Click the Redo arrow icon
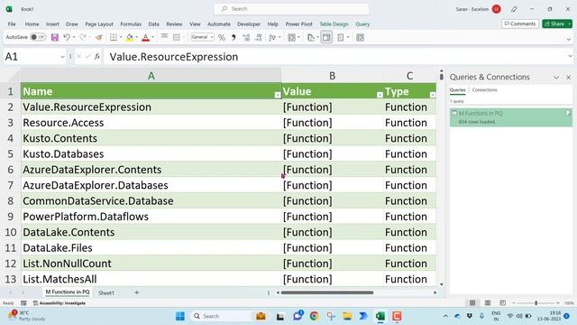The width and height of the screenshot is (577, 325). pos(83,37)
